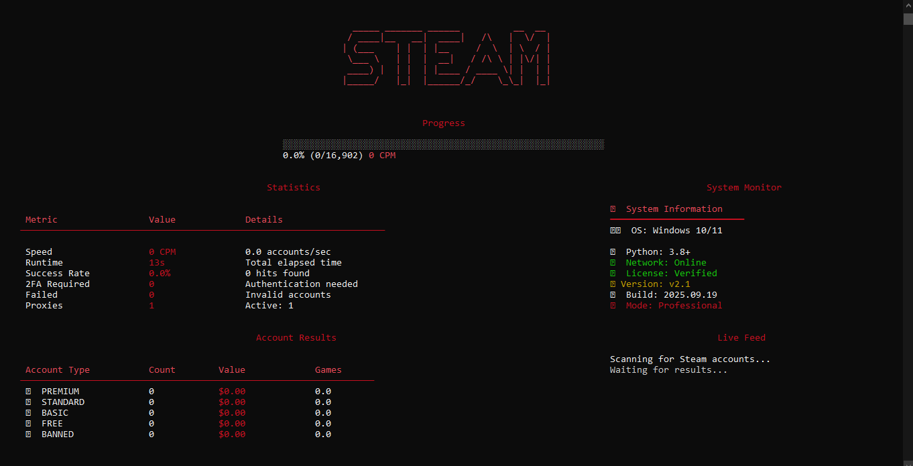Viewport: 913px width, 466px height.
Task: Click the Account Type column header
Action: 58,370
